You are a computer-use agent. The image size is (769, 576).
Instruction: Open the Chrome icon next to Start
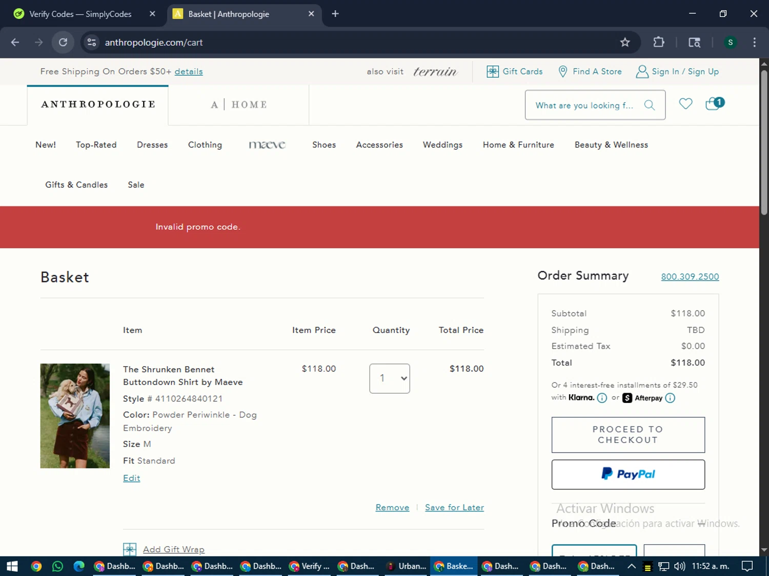pyautogui.click(x=36, y=566)
